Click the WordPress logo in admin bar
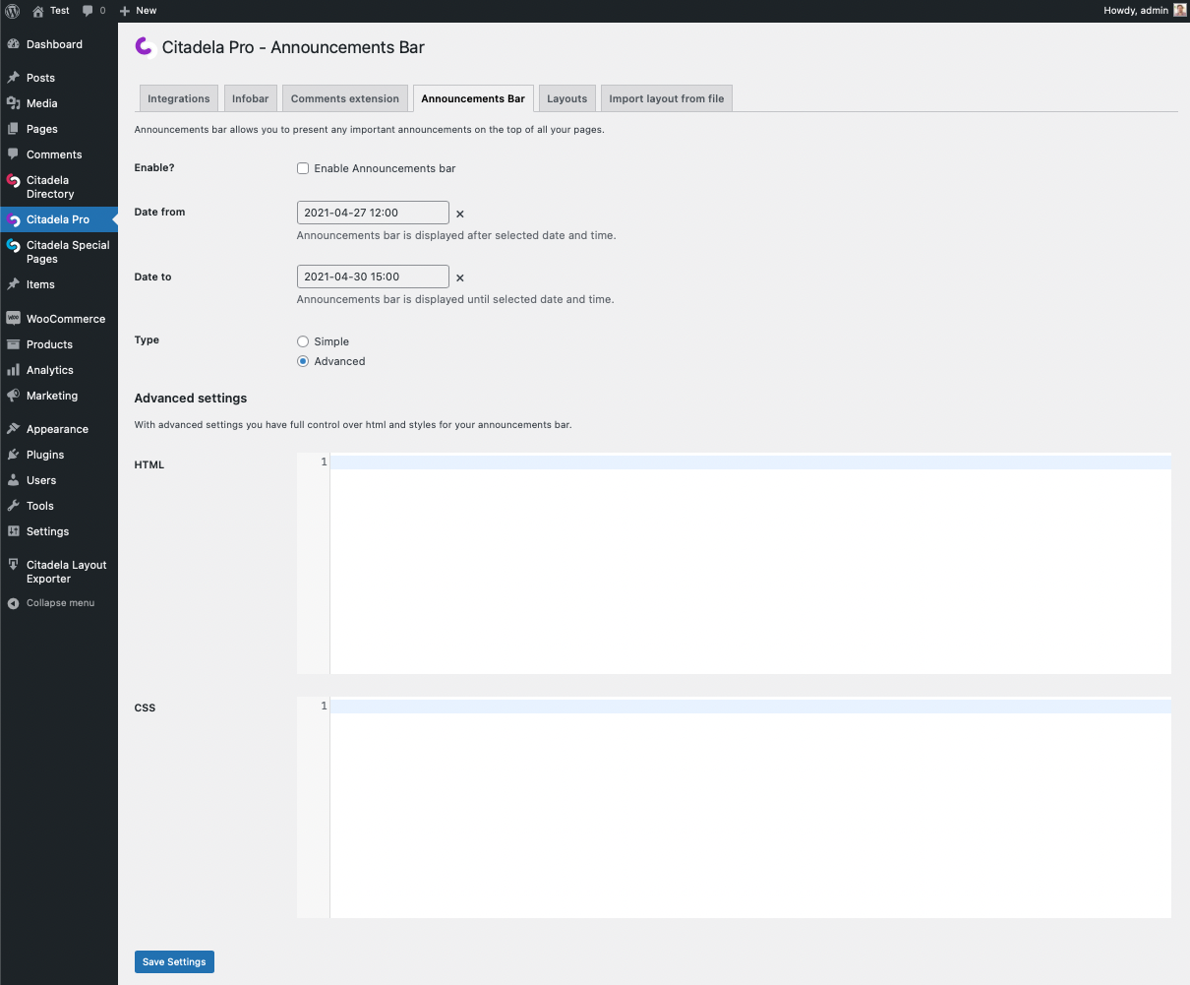Image resolution: width=1190 pixels, height=985 pixels. 13,11
